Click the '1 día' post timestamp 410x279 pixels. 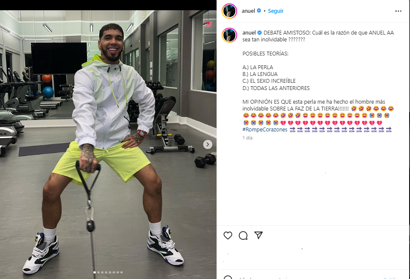[x=247, y=138]
